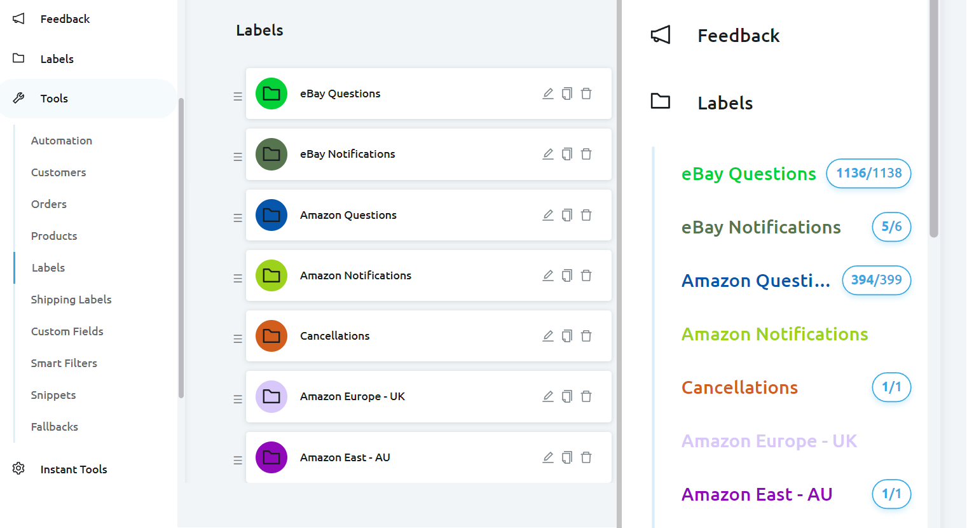The height and width of the screenshot is (528, 967).
Task: Open eBay Questions in preview panel
Action: coord(748,174)
